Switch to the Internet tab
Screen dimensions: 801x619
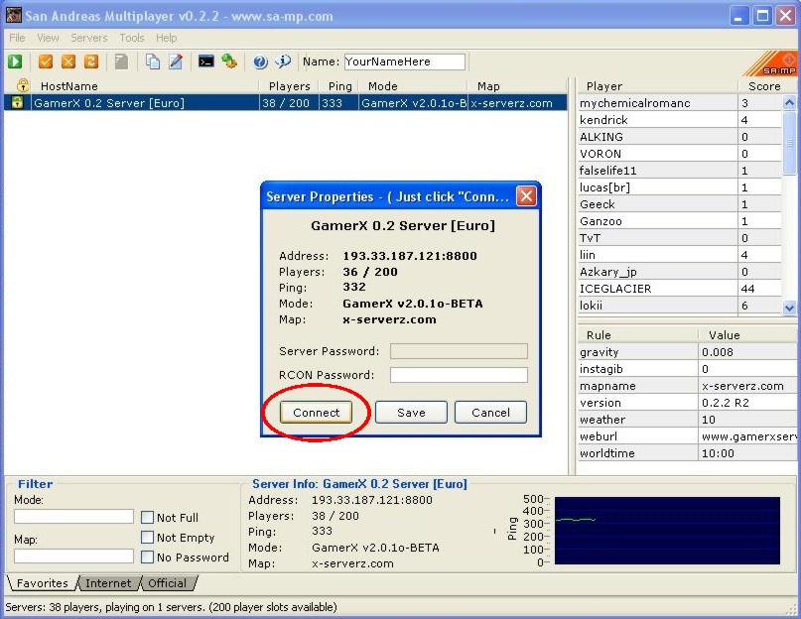[x=108, y=583]
